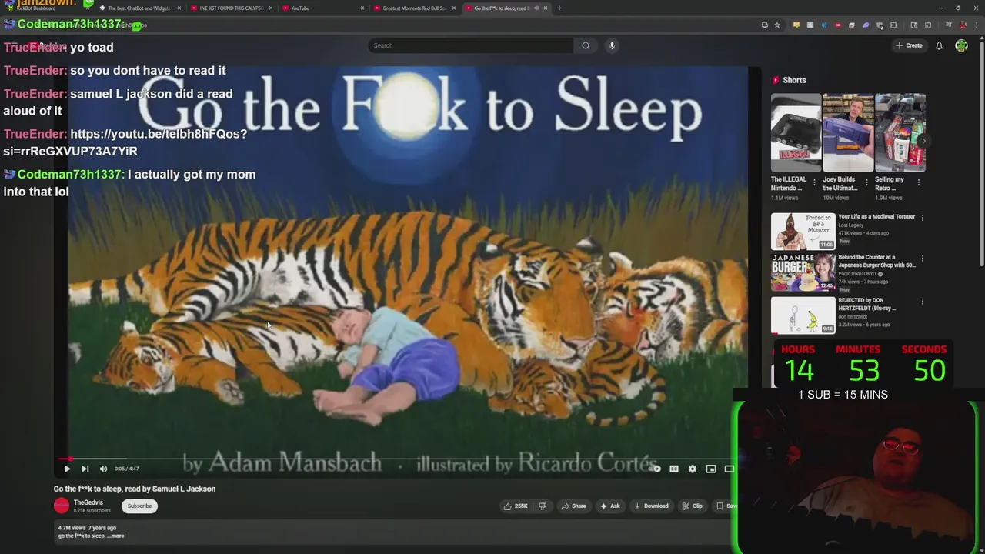Subscribe to TheGedvis channel

[139, 506]
